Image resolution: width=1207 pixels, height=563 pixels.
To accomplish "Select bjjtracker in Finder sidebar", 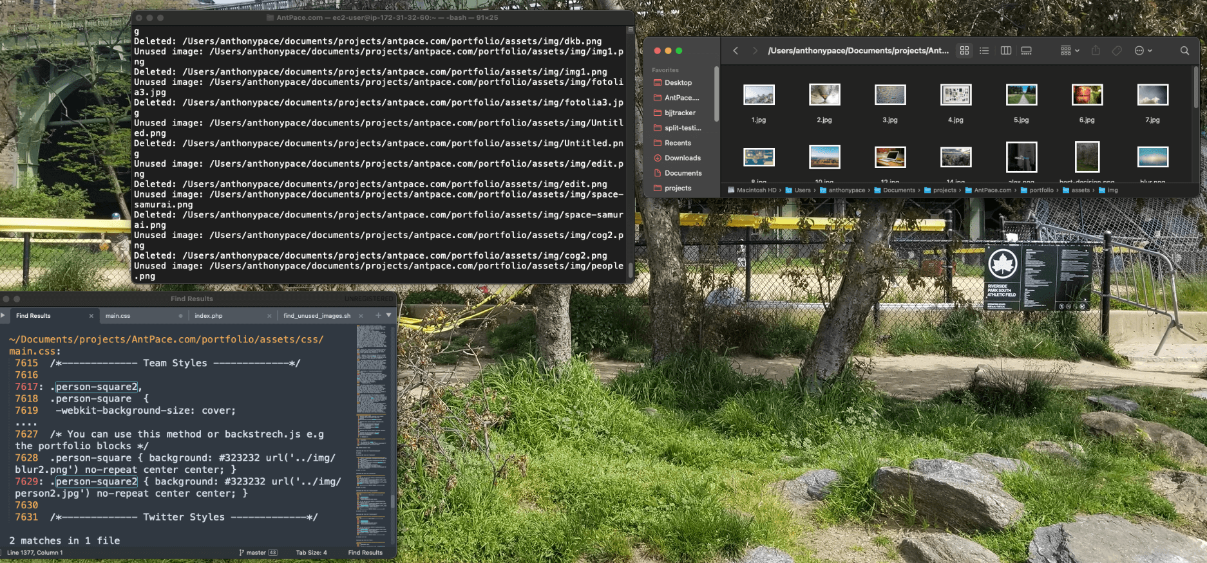I will coord(680,113).
